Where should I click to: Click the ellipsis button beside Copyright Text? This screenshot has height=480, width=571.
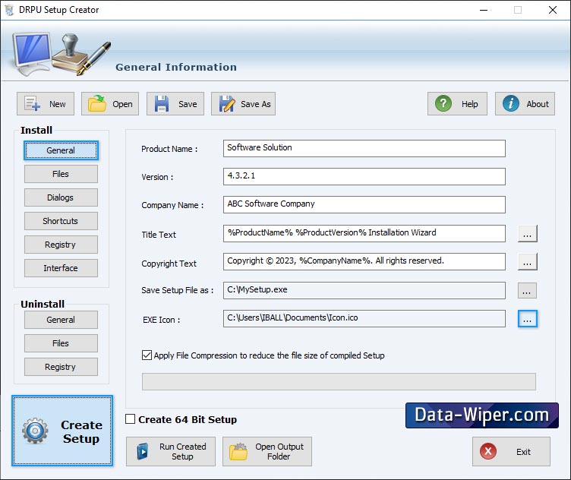tap(527, 262)
